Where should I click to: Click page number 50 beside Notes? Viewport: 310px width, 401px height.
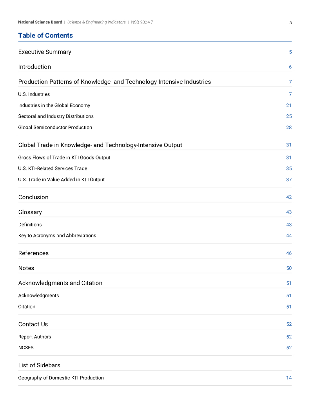tap(289, 268)
